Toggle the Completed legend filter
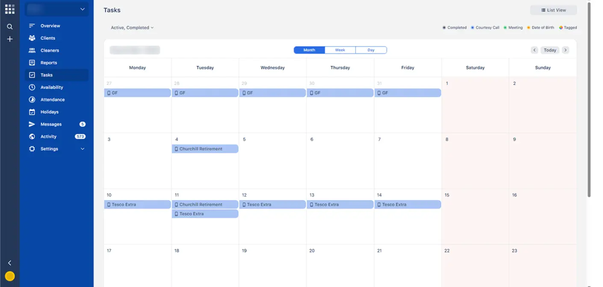Screen dimensions: 603x287 (454, 28)
